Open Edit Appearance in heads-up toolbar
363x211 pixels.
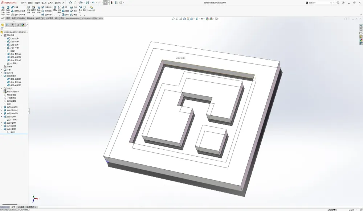point(207,19)
